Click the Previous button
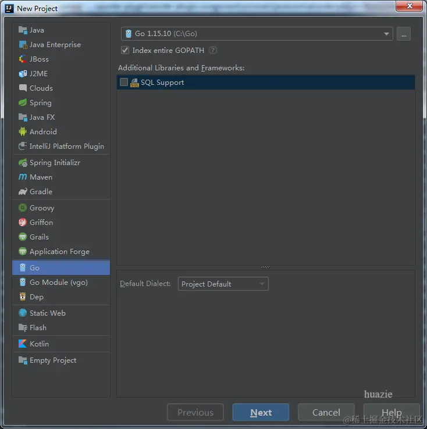Image resolution: width=427 pixels, height=429 pixels. pyautogui.click(x=195, y=412)
